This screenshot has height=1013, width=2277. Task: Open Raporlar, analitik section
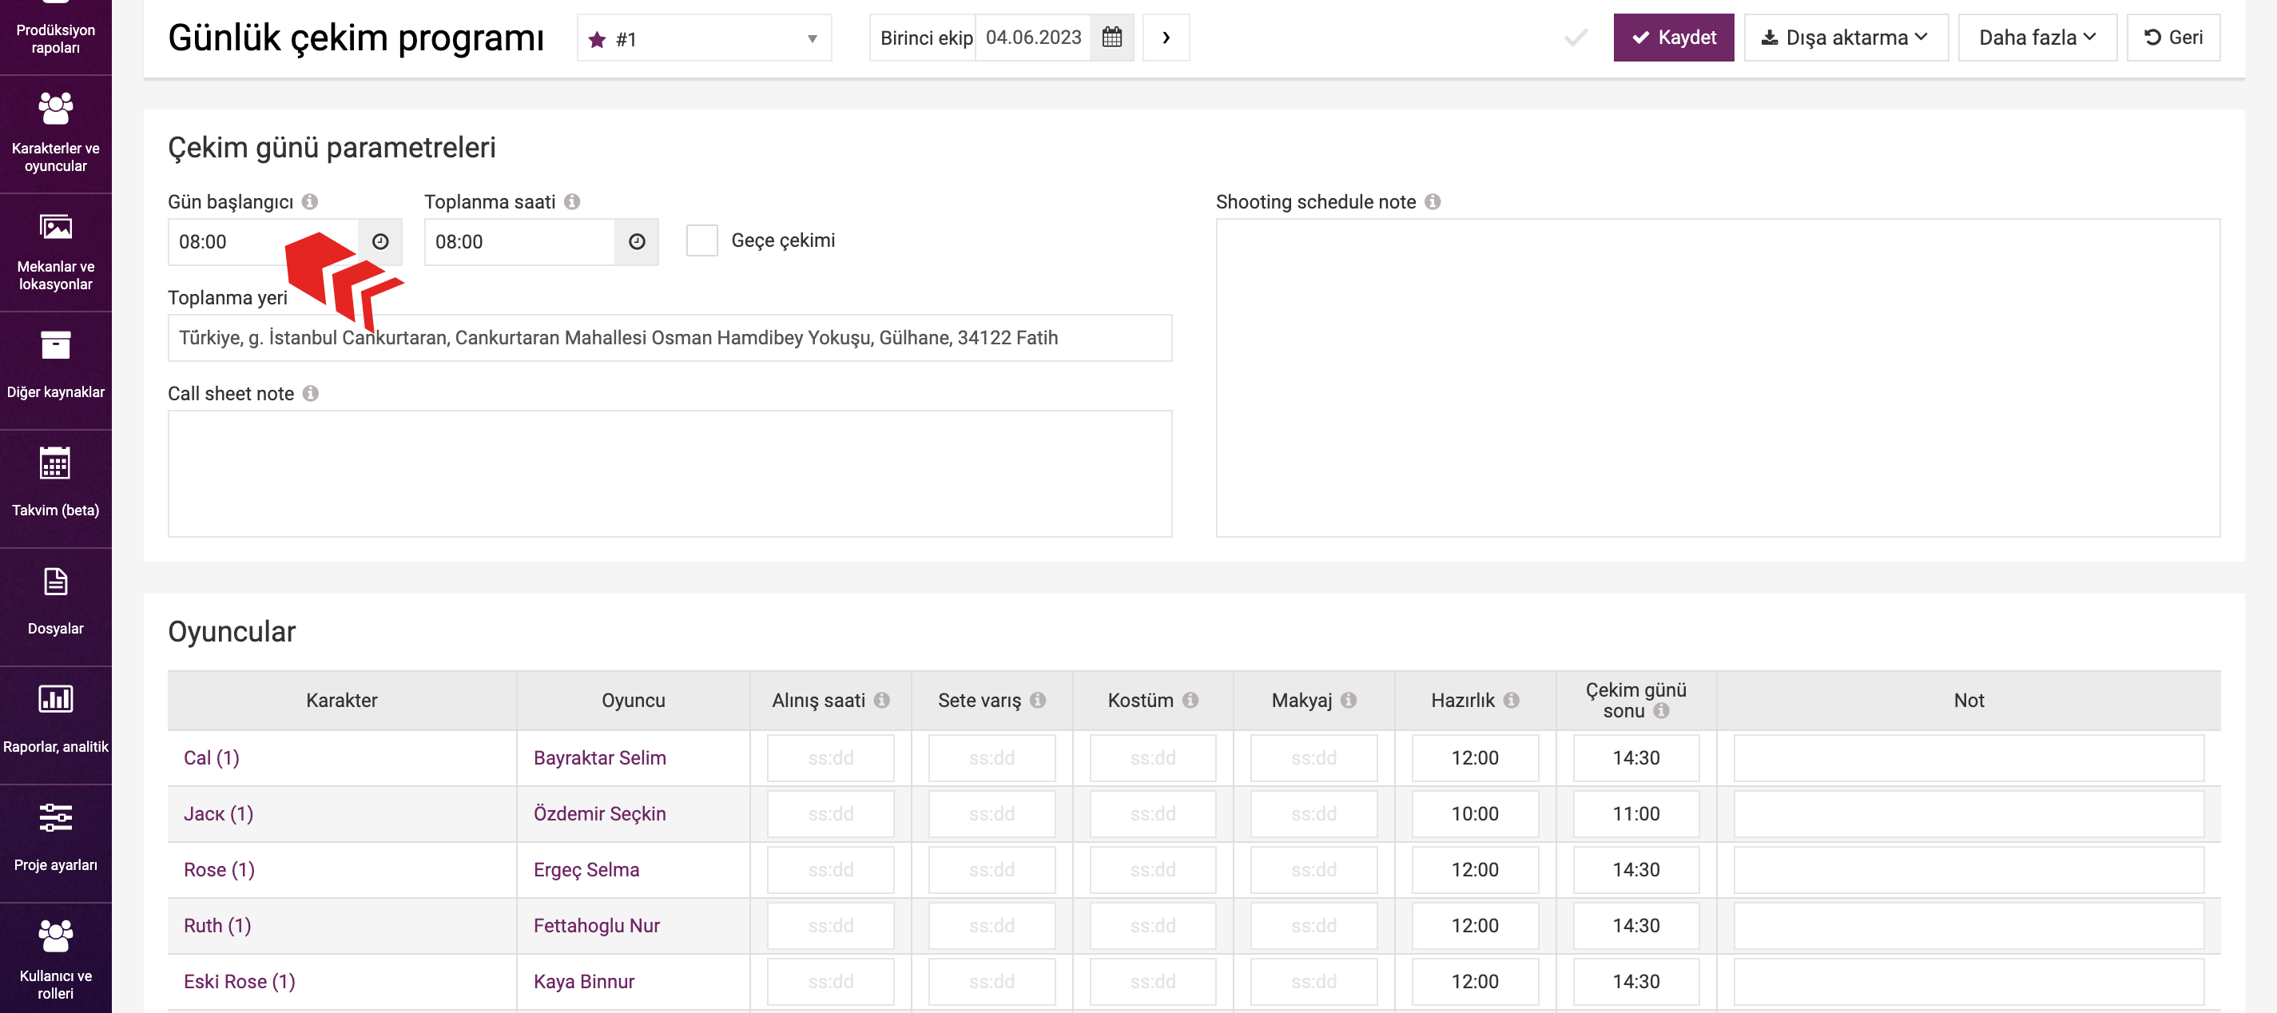(x=56, y=725)
